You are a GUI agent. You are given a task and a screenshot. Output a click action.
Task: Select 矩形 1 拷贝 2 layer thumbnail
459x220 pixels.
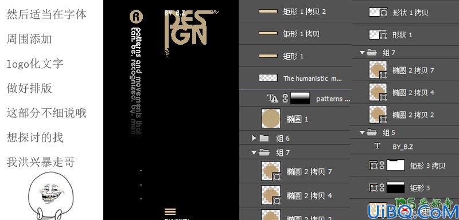(x=268, y=11)
